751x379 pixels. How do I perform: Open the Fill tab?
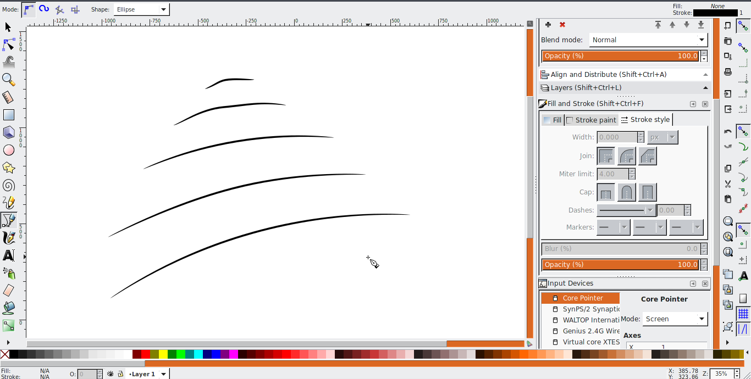tap(553, 120)
